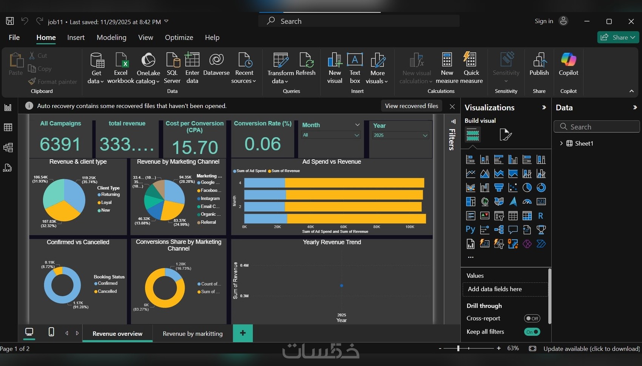This screenshot has height=366, width=642.
Task: Switch to Report view in left sidebar
Action: point(8,108)
